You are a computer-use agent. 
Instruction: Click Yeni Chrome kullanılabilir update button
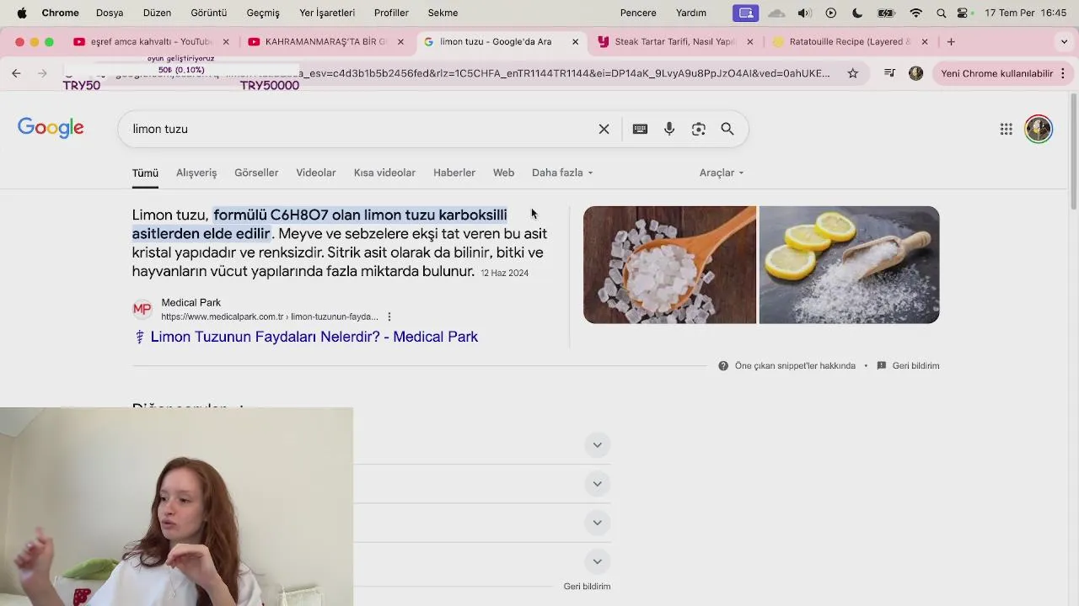pyautogui.click(x=1003, y=73)
